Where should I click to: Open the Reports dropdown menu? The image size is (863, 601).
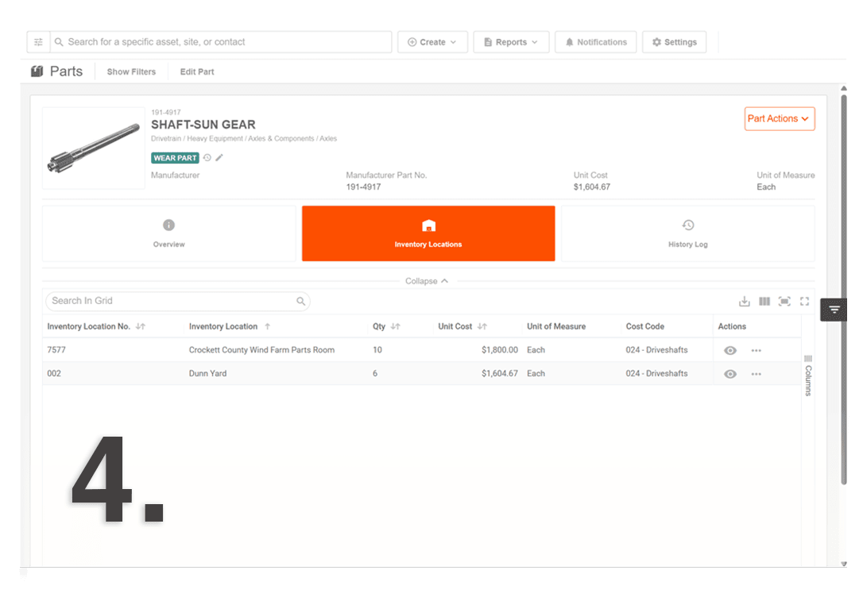tap(511, 42)
